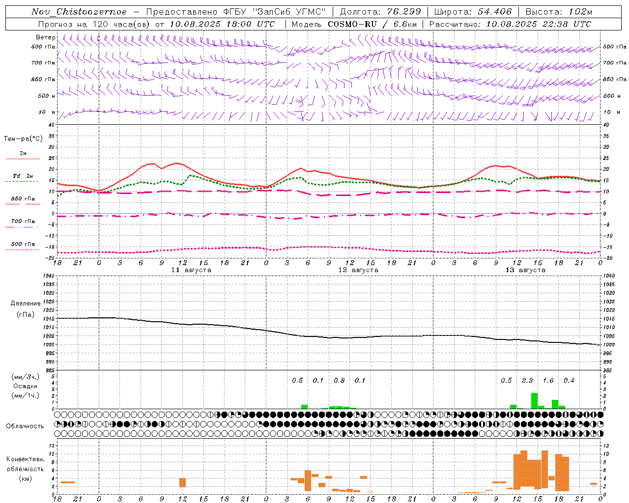This screenshot has height=503, width=629.
Task: Click the '(мм/1ч.)' unit label
Action: [x=26, y=395]
